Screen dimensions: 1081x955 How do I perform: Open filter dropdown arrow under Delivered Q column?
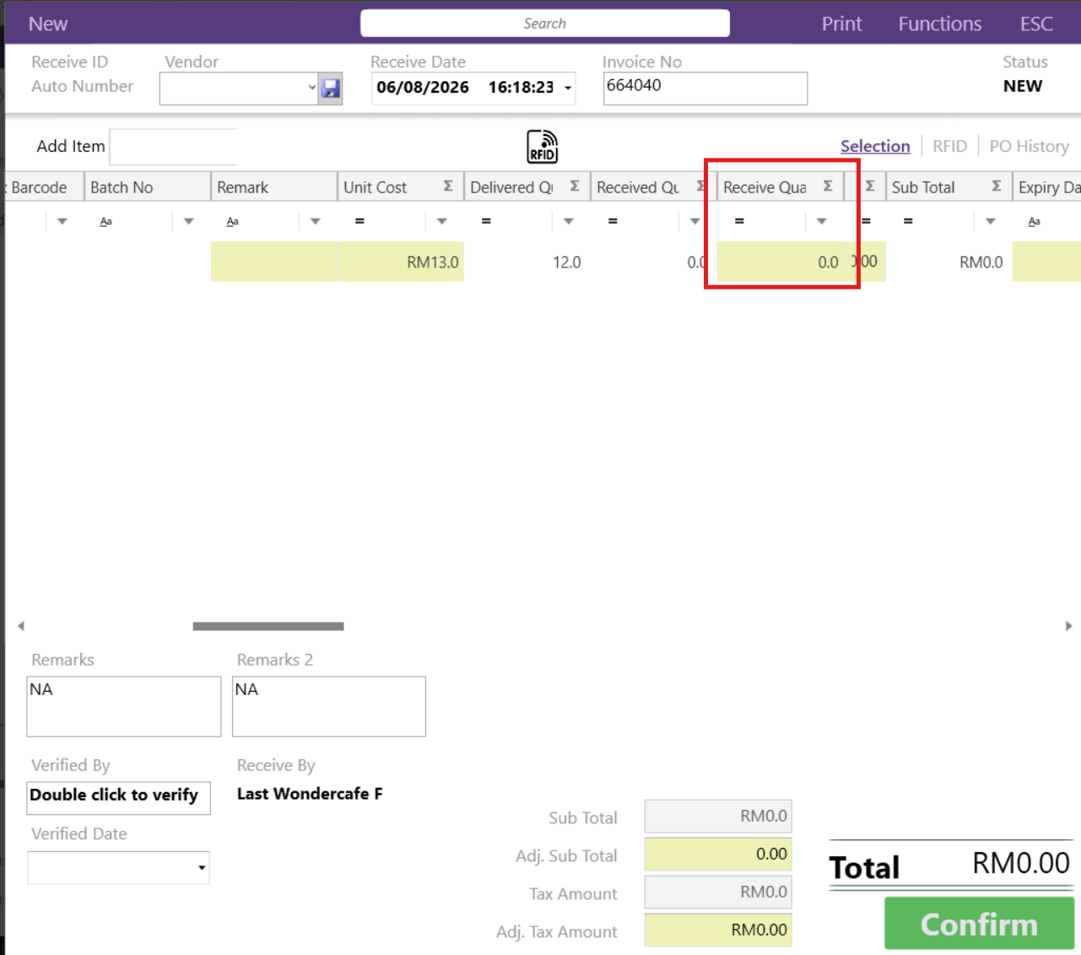[x=568, y=222]
